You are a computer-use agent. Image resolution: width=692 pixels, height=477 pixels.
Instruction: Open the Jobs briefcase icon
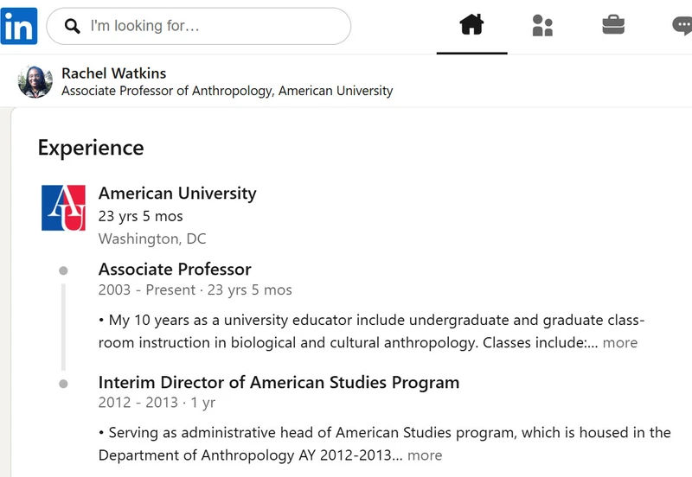click(x=613, y=24)
